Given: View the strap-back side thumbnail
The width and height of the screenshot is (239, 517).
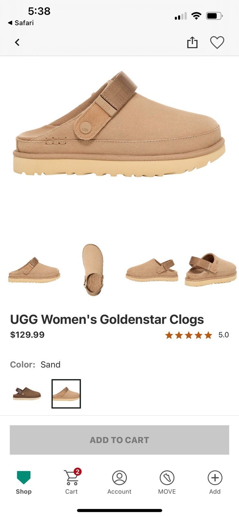Looking at the screenshot, I should click(x=152, y=270).
